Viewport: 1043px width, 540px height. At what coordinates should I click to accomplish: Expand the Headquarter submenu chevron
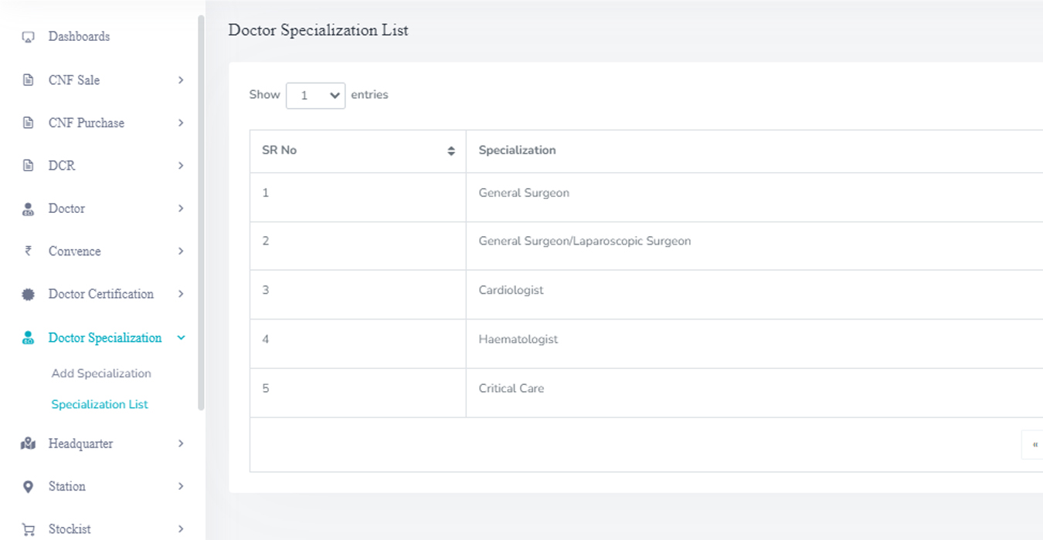181,444
